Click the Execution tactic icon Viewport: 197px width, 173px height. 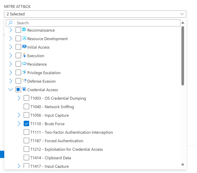point(24,55)
